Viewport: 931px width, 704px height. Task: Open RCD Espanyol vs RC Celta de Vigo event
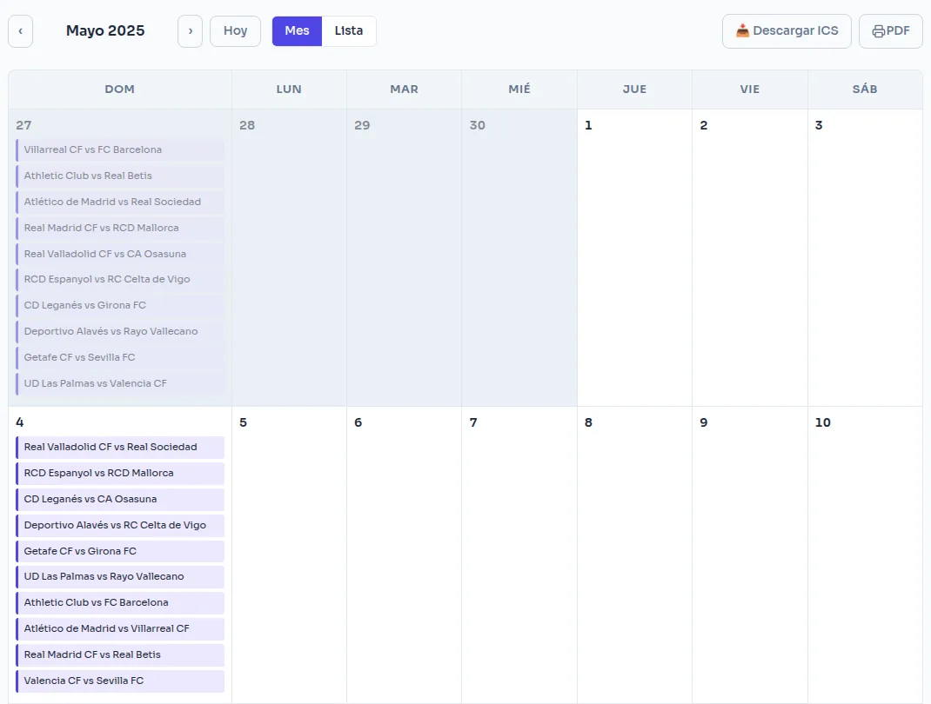120,279
